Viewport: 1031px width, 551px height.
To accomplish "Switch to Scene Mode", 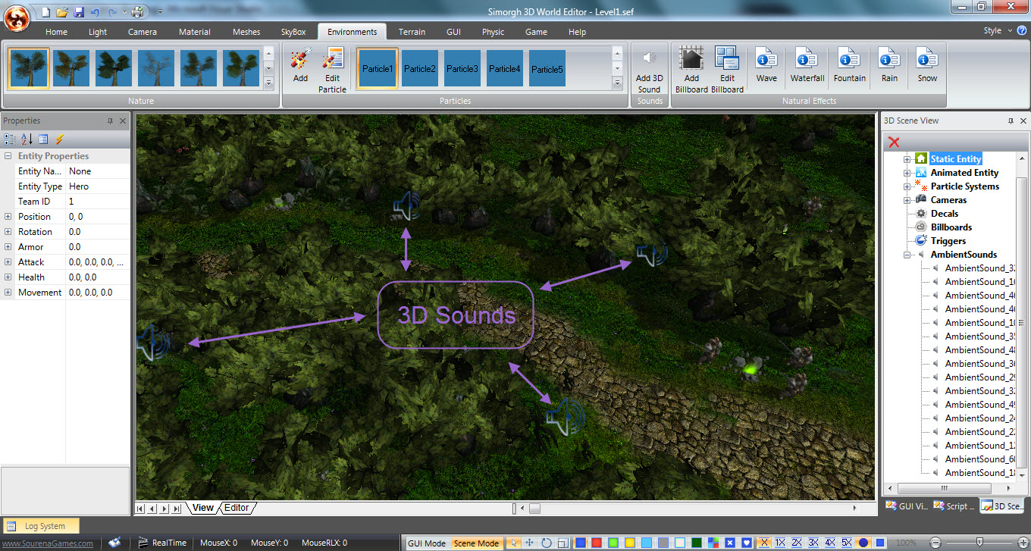I will click(x=476, y=543).
